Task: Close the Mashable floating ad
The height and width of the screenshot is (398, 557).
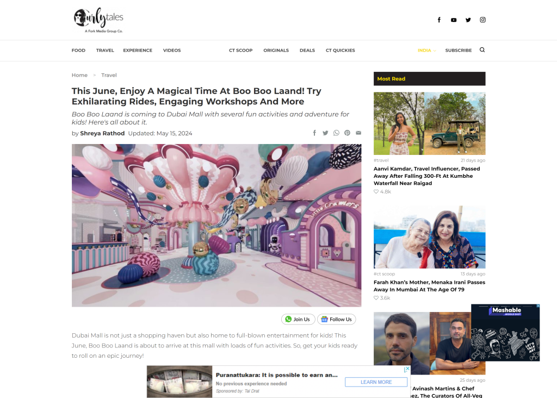Action: click(x=538, y=306)
